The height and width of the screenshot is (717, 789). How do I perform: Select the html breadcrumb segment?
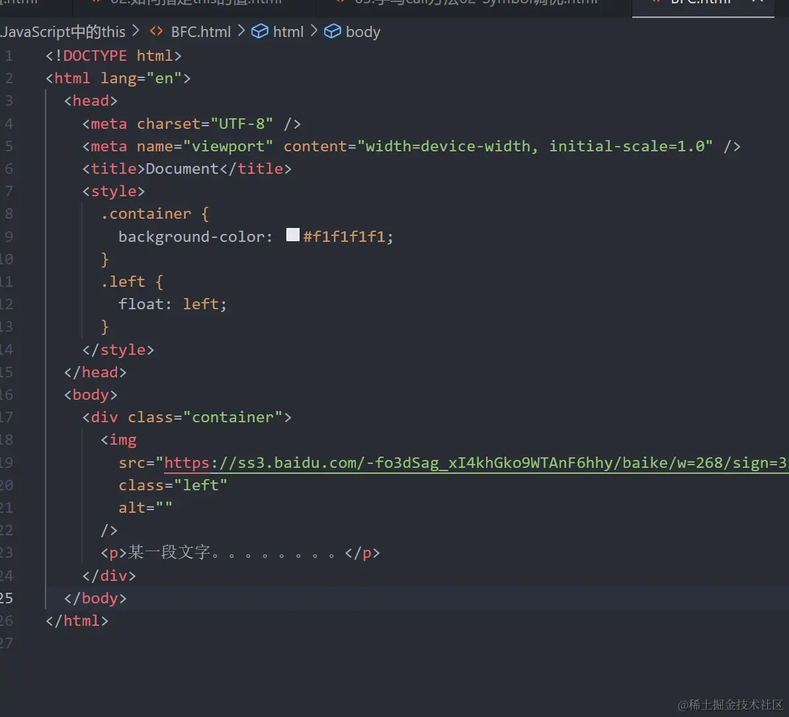tap(288, 32)
